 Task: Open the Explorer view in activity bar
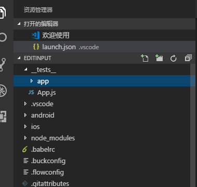point(3,12)
